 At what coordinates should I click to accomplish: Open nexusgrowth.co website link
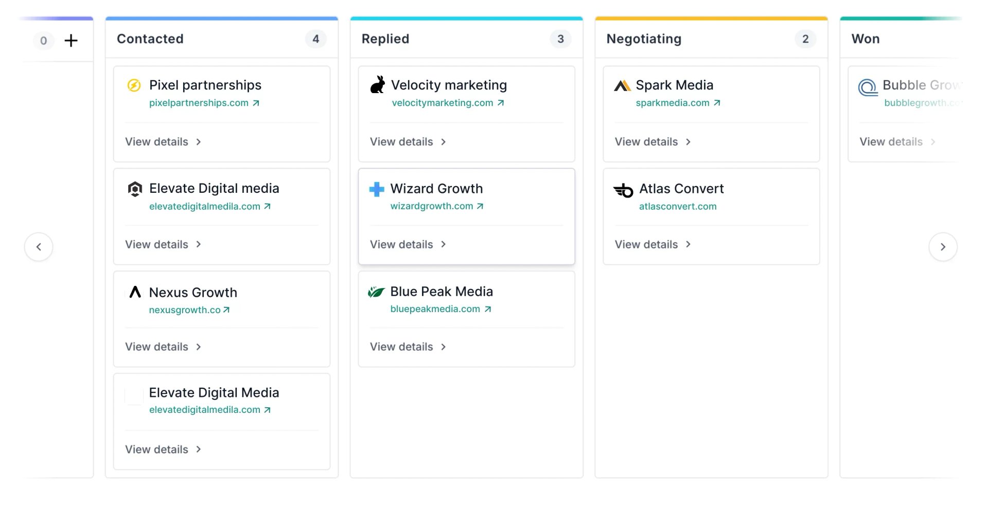coord(185,310)
